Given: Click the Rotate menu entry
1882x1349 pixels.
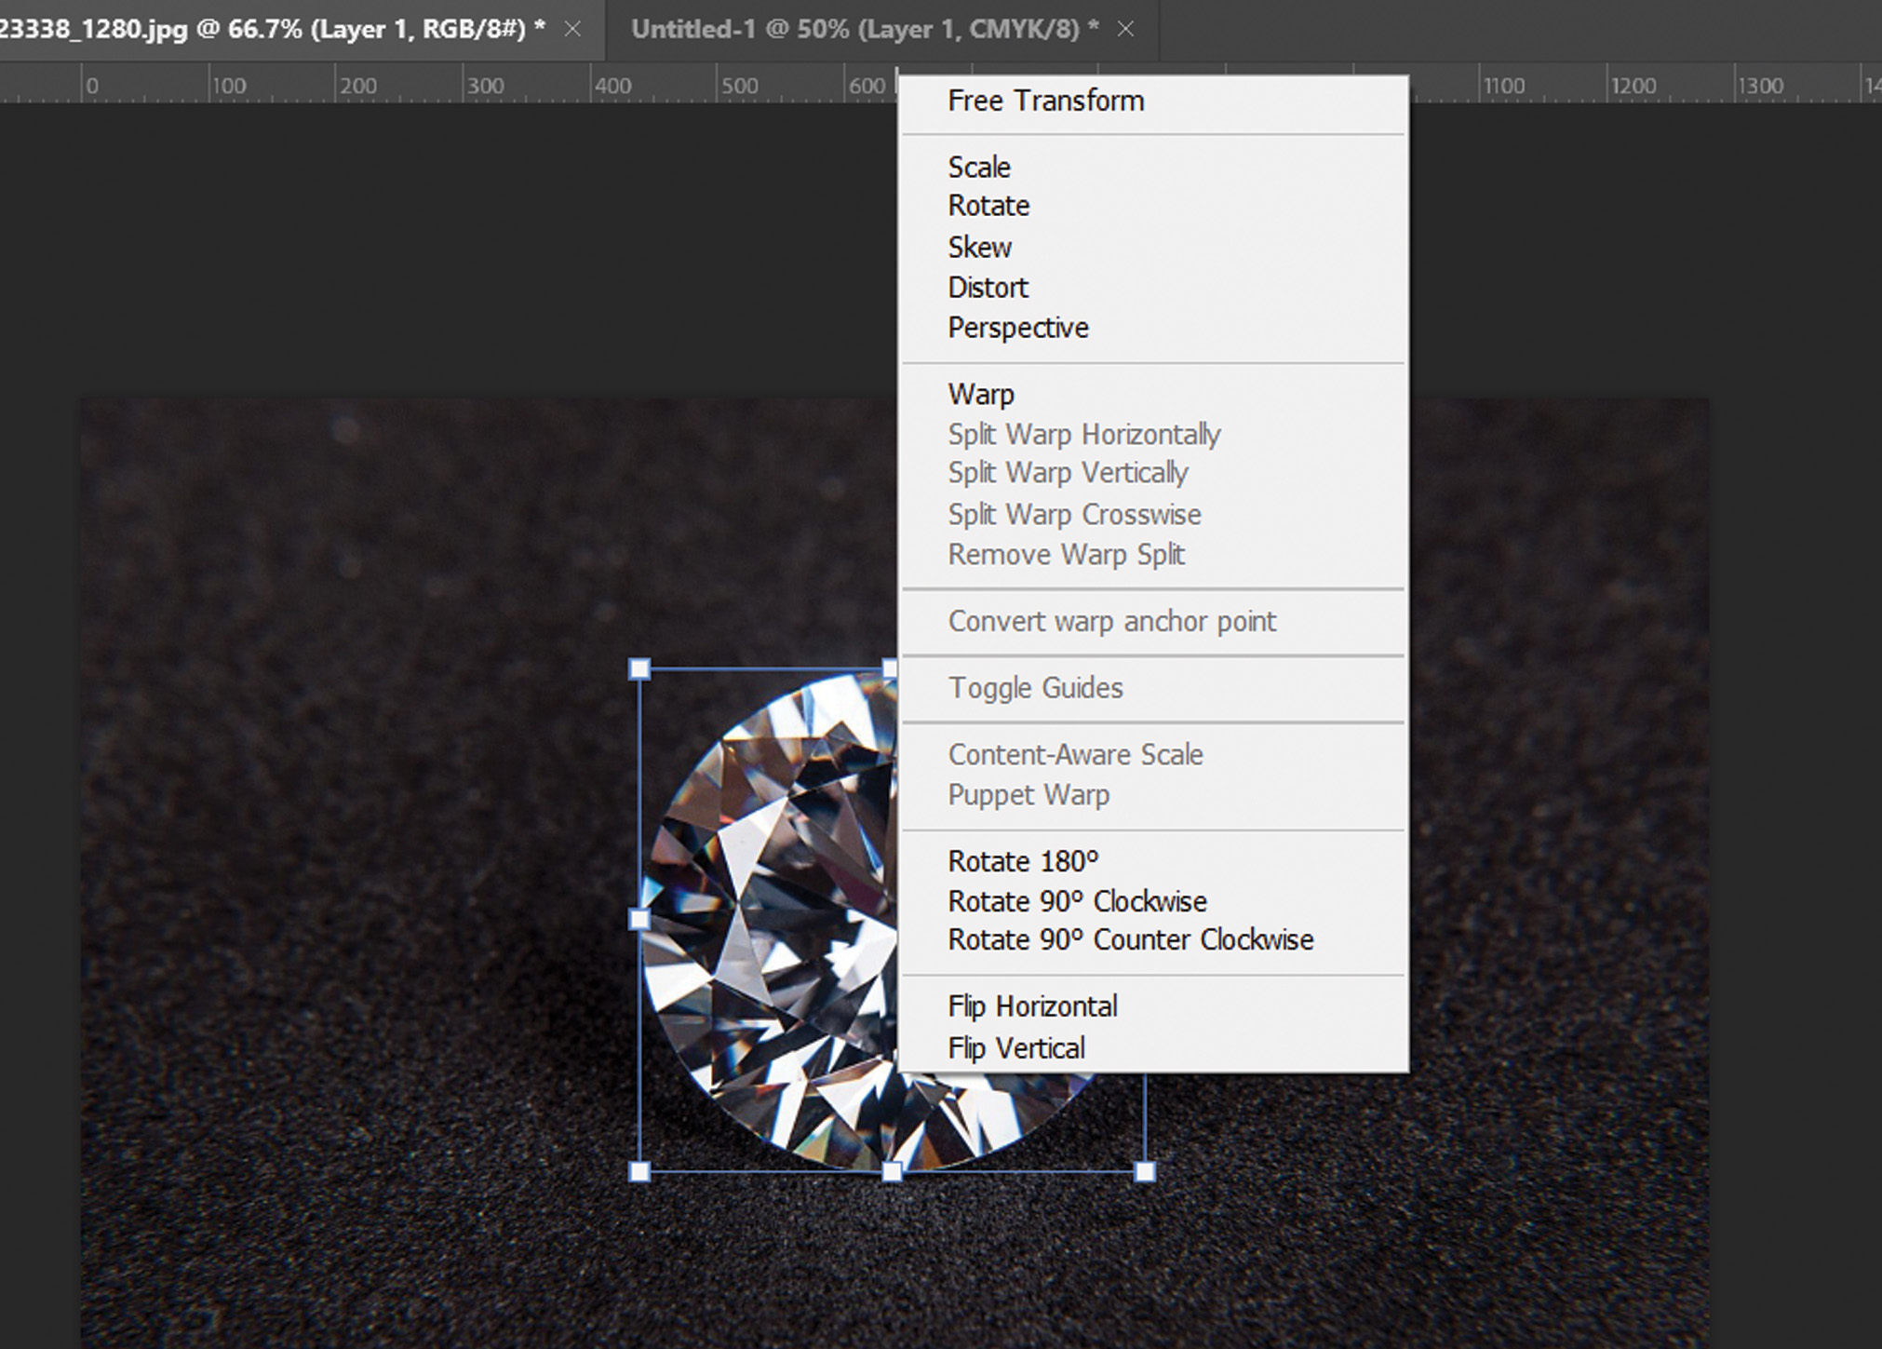Looking at the screenshot, I should [x=988, y=206].
